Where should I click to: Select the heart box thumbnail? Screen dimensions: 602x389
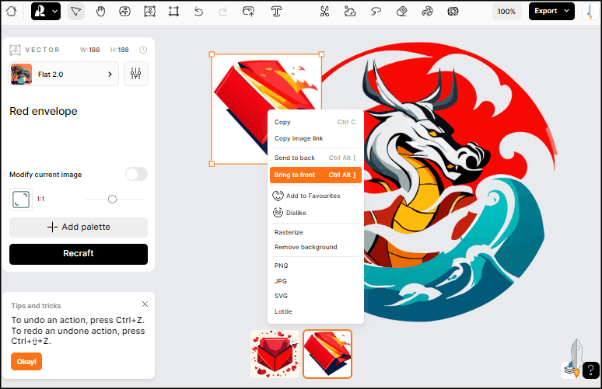(x=275, y=354)
